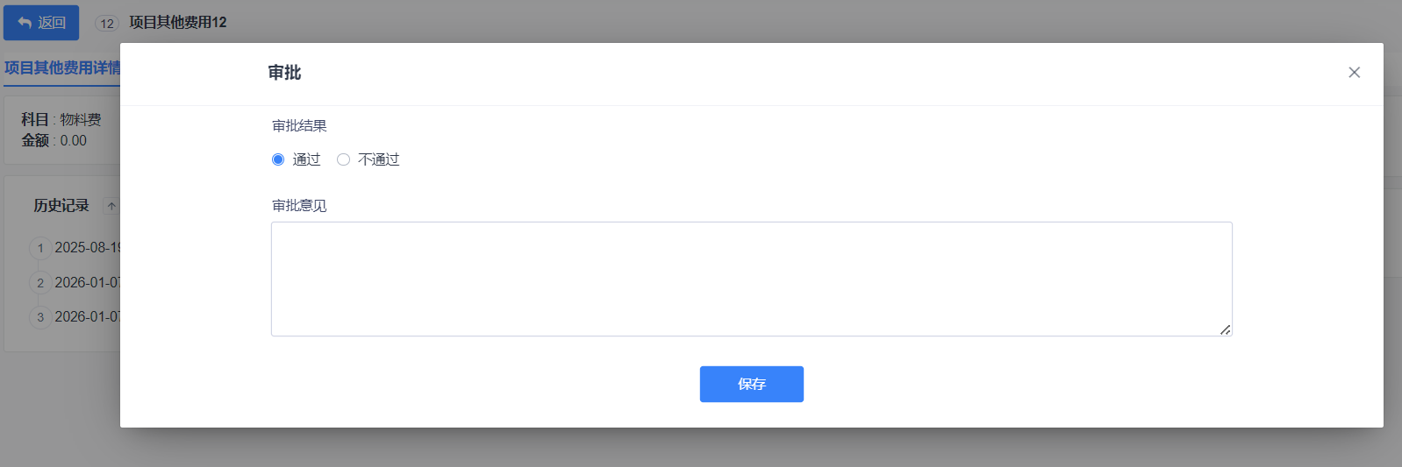Click the step 1 circle in history
This screenshot has height=467, width=1402.
pyautogui.click(x=40, y=248)
